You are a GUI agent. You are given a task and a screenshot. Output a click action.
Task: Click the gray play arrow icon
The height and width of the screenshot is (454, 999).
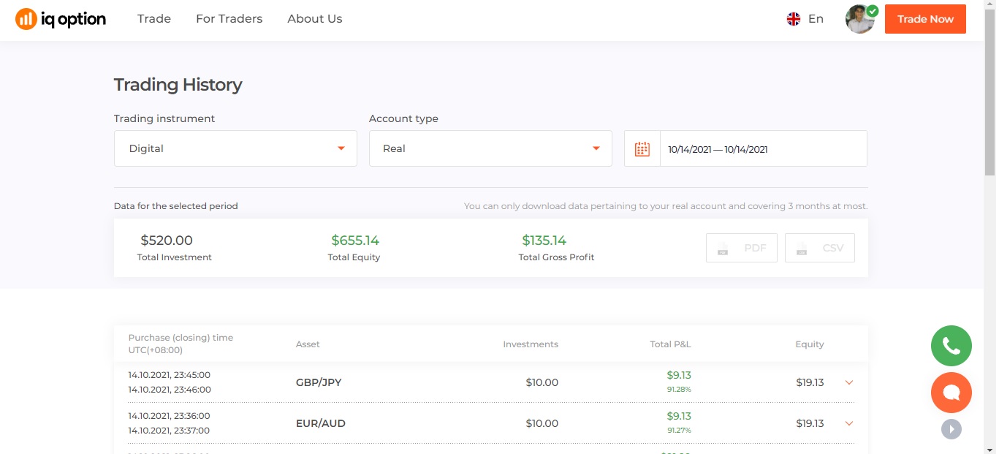tap(951, 429)
